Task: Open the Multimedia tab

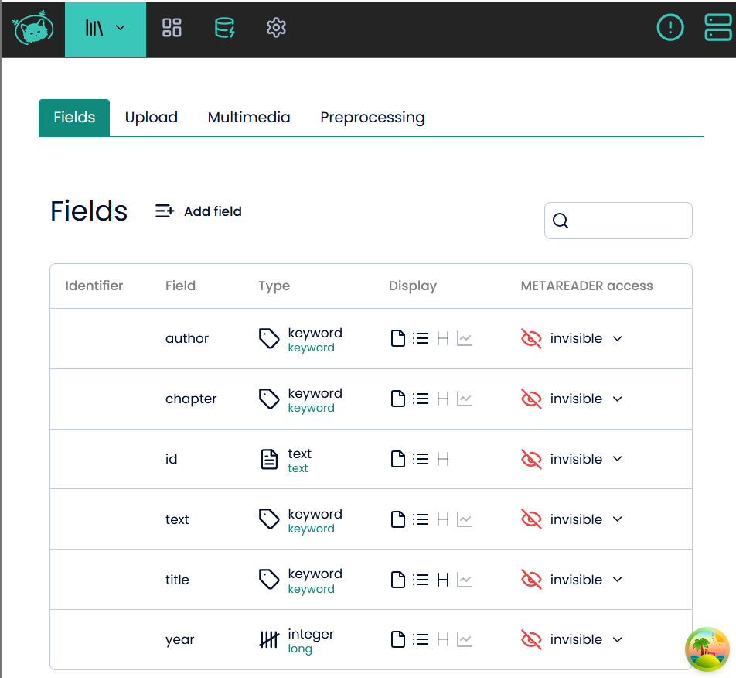Action: (249, 118)
